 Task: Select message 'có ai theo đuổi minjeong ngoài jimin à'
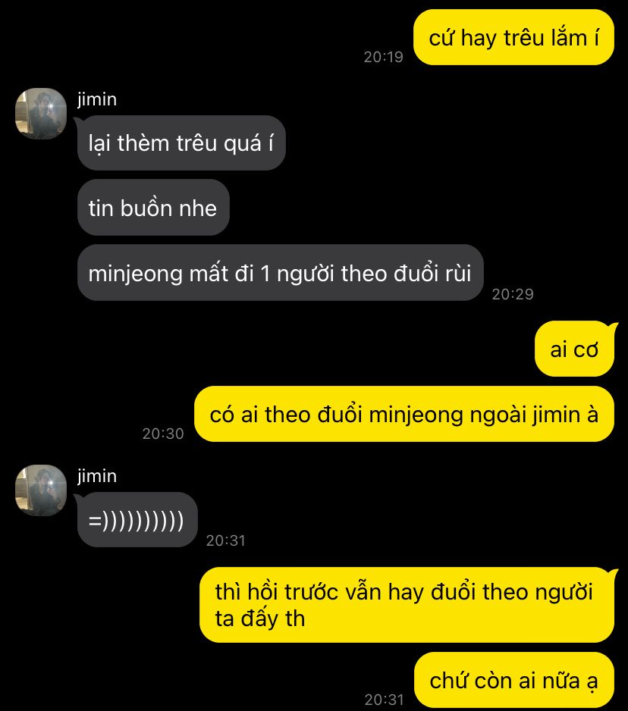(x=404, y=415)
